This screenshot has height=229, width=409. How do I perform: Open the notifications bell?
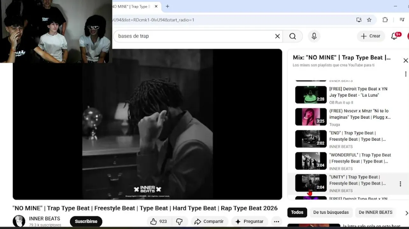pos(394,36)
